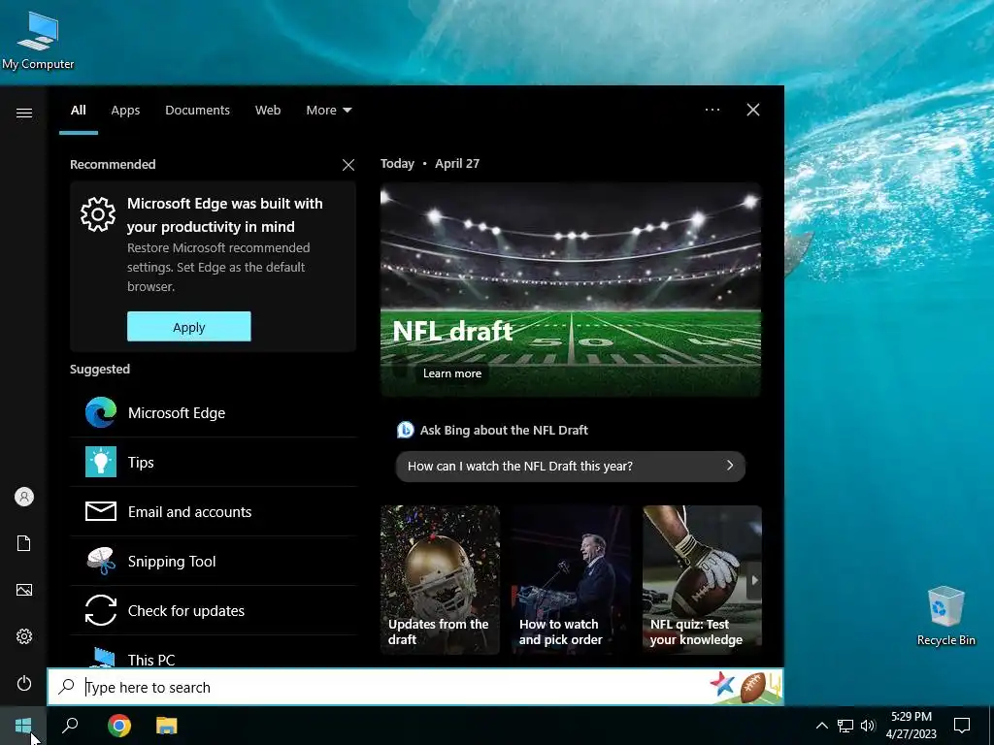Click the Snipping Tool scissors icon
Screen dimensions: 994x745
(101, 561)
